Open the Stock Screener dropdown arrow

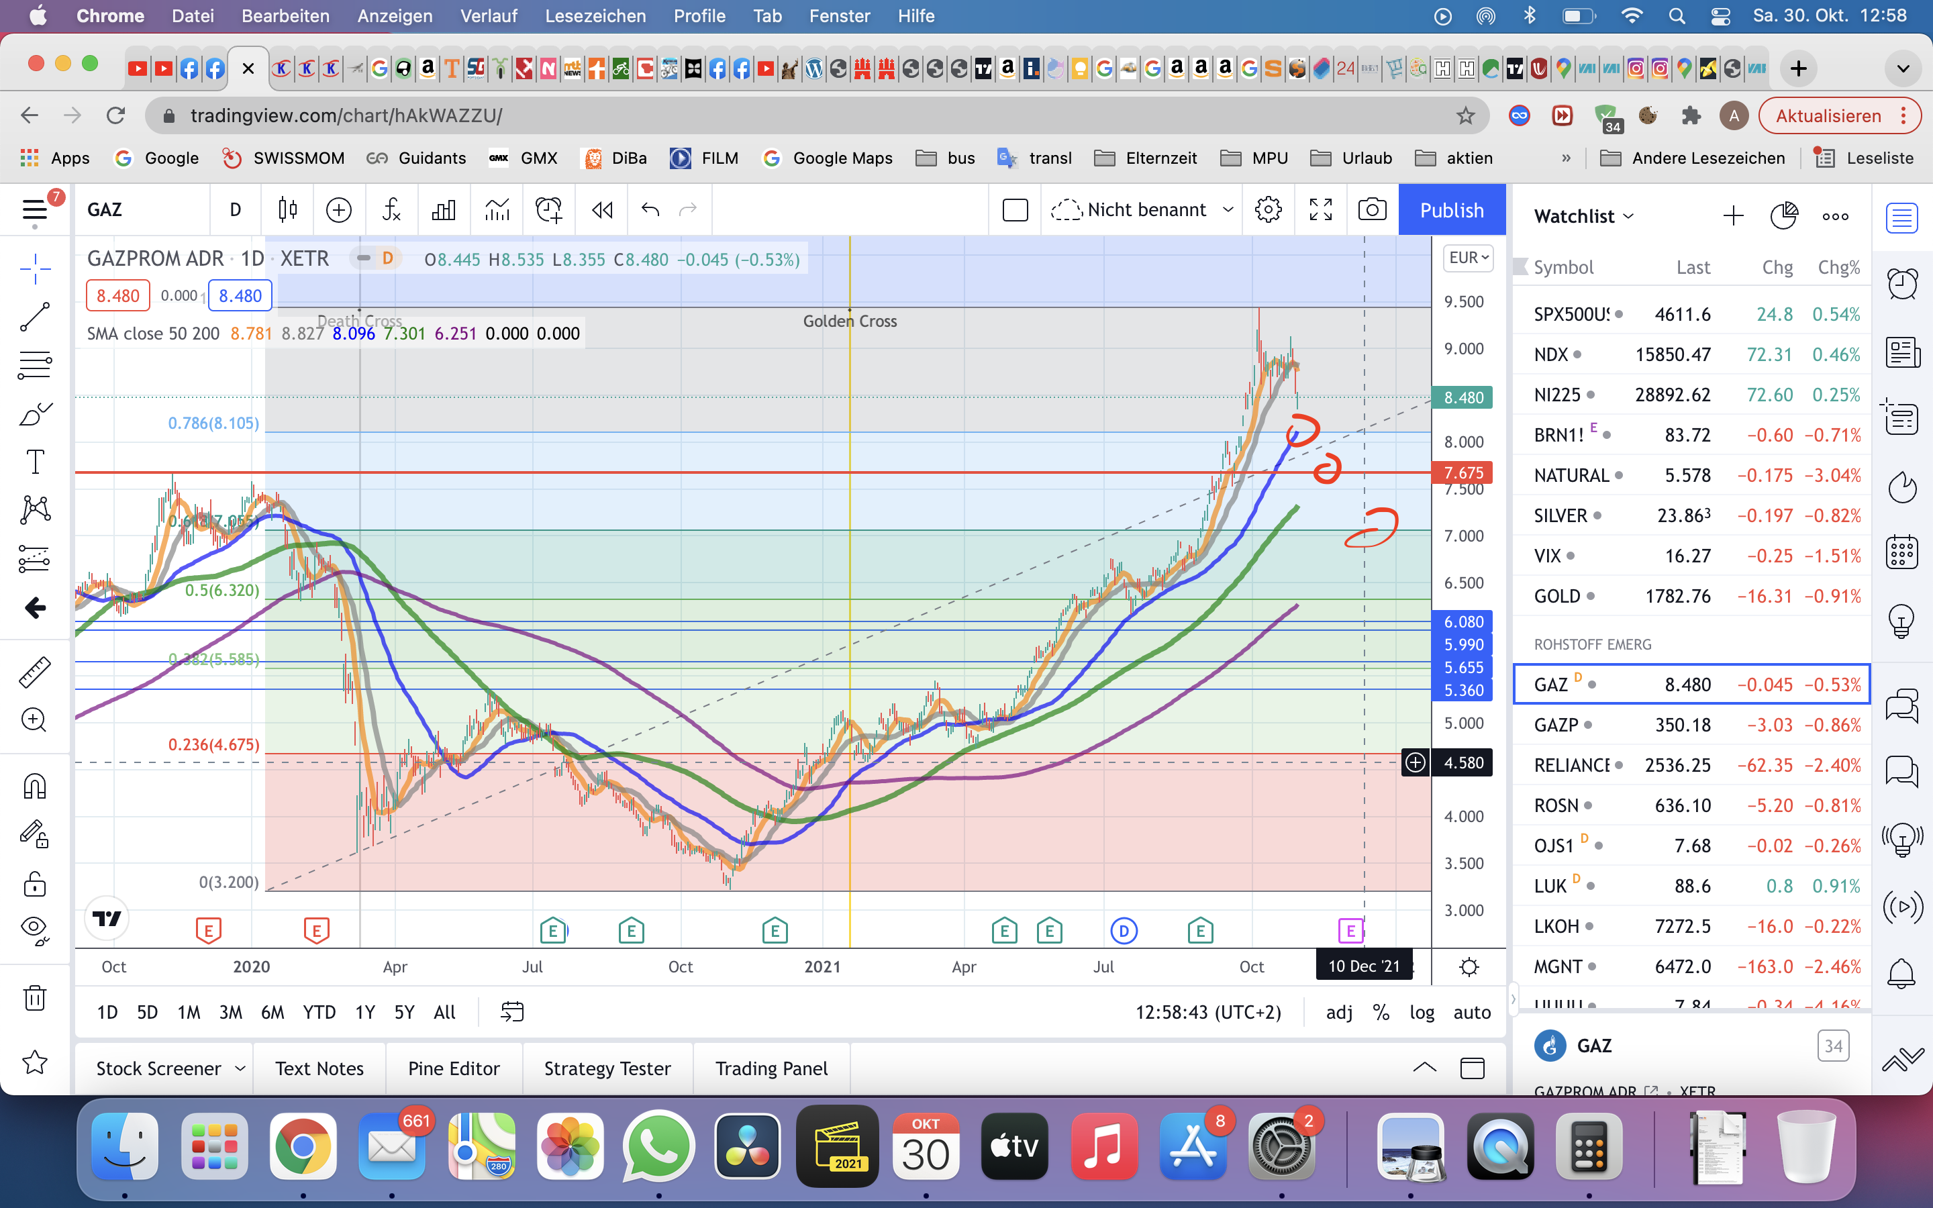tap(240, 1068)
